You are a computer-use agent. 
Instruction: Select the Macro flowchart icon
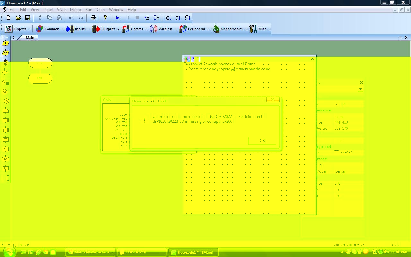pyautogui.click(x=5, y=120)
